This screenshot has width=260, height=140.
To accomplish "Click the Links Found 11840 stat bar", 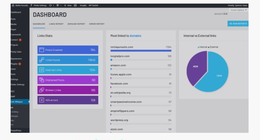I will tap(68, 60).
